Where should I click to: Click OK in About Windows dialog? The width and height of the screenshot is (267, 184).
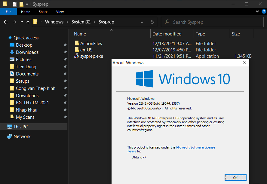[235, 177]
